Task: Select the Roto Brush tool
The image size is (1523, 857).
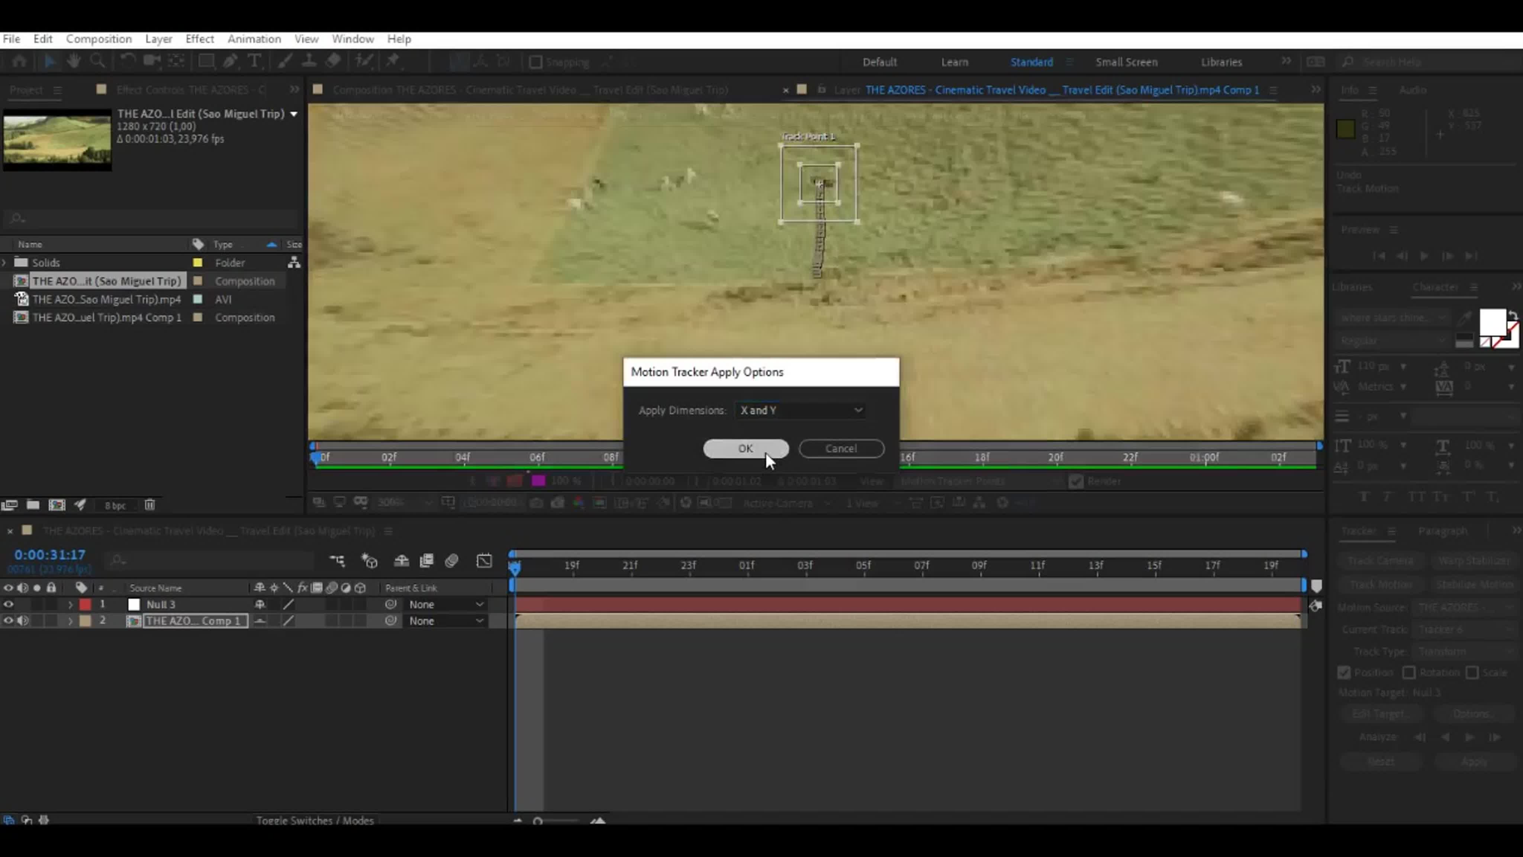Action: coord(364,61)
